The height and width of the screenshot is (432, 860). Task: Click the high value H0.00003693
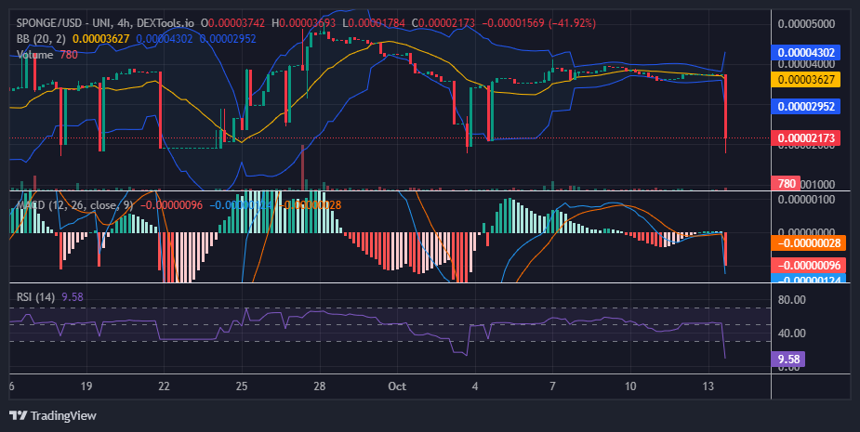click(x=304, y=23)
